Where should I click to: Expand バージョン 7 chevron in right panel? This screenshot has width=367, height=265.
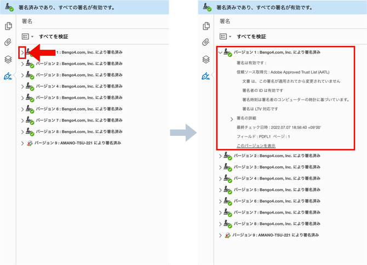[x=220, y=213]
